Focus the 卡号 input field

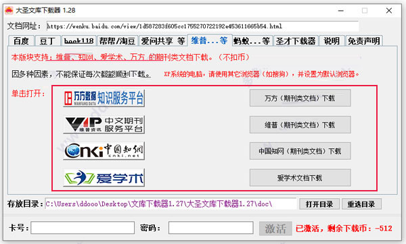tap(83, 228)
